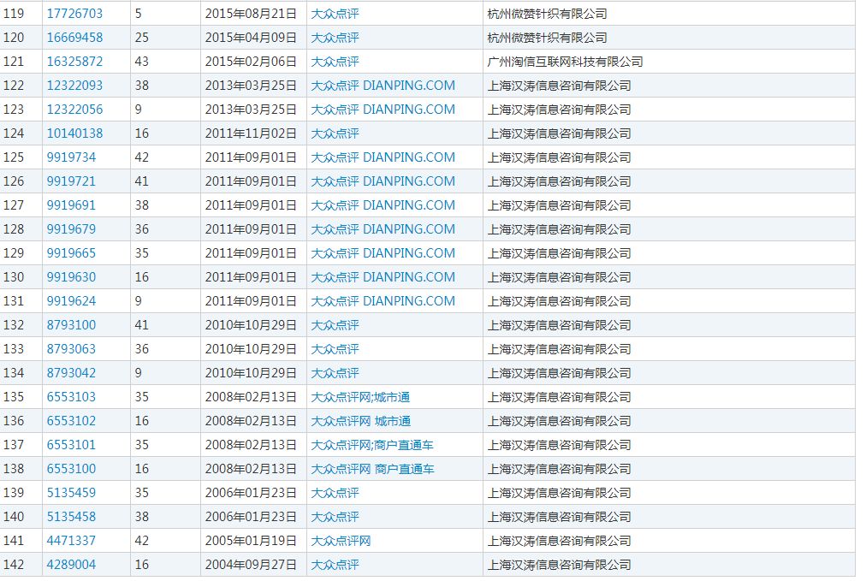The height and width of the screenshot is (581, 866).
Task: Open registration number 8793063 link
Action: 71,349
